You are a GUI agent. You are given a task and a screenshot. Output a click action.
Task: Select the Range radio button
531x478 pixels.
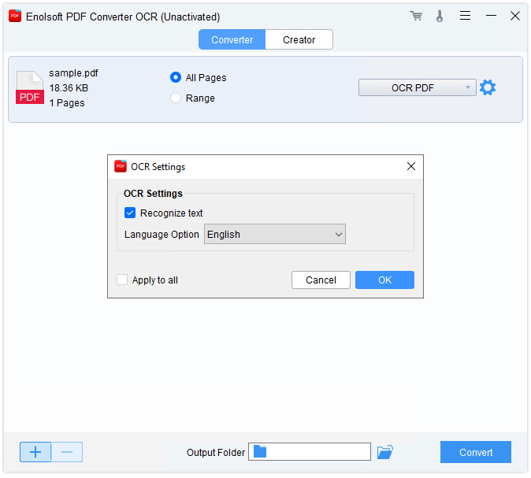(x=176, y=98)
